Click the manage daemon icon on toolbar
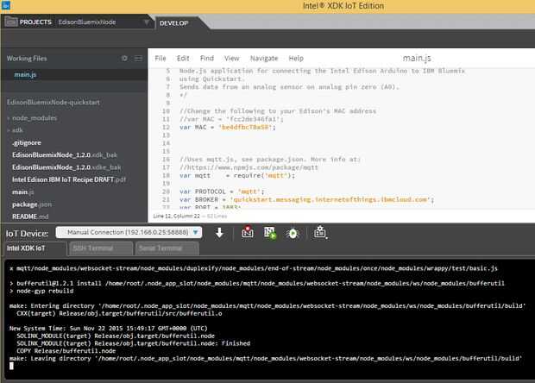The height and width of the screenshot is (383, 535). (320, 232)
